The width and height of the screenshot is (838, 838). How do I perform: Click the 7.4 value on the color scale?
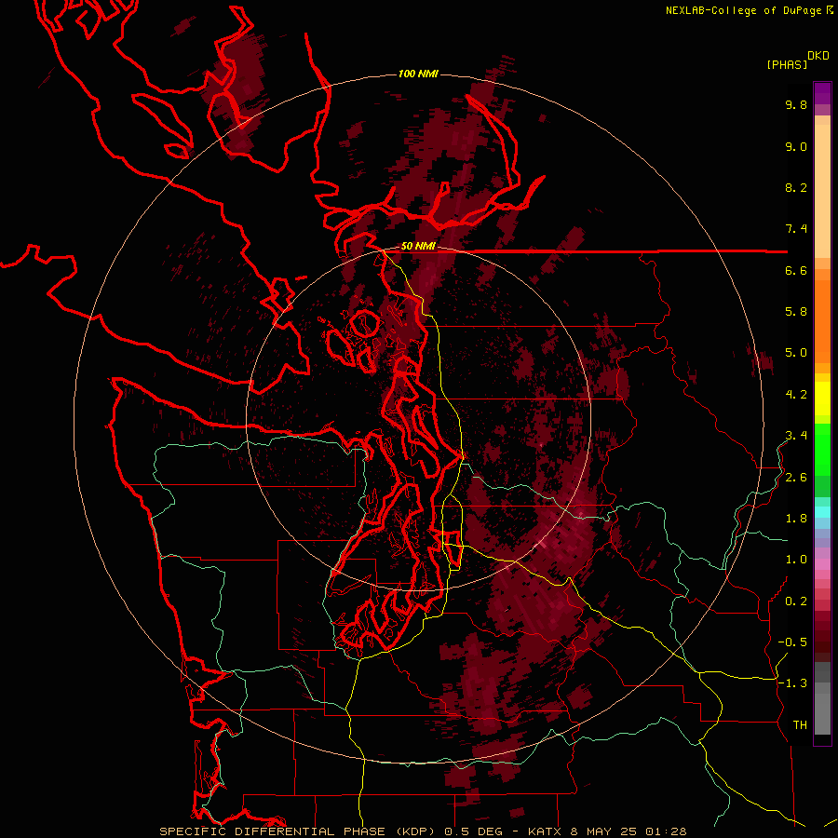(796, 229)
